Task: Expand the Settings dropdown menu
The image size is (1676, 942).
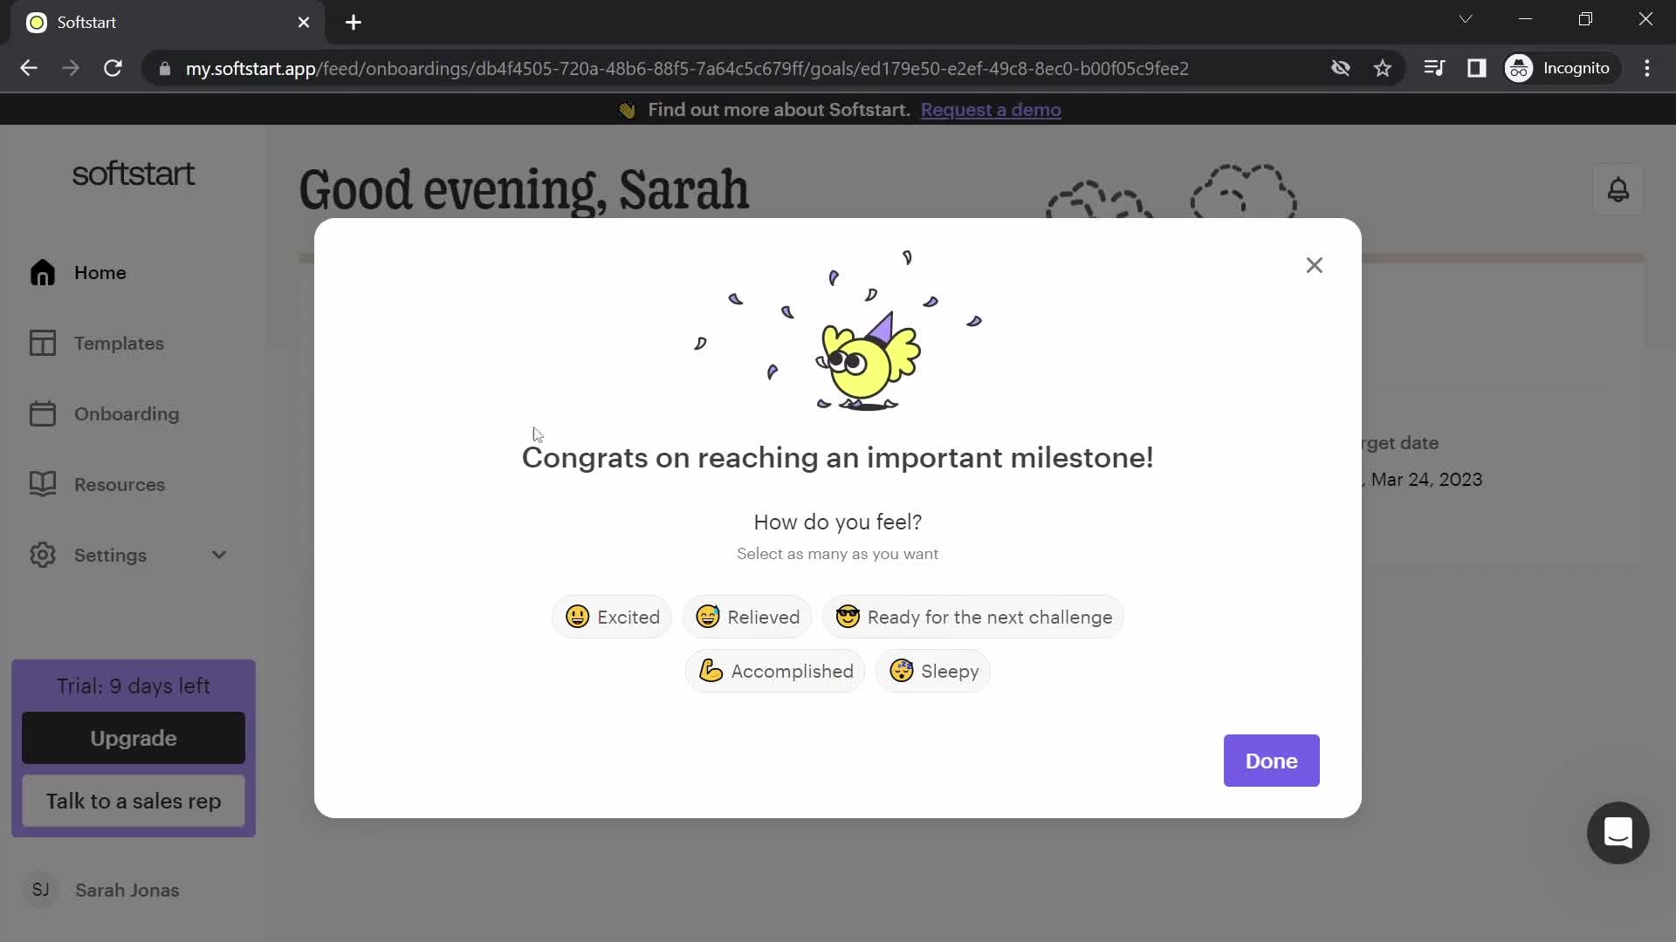Action: pyautogui.click(x=219, y=556)
